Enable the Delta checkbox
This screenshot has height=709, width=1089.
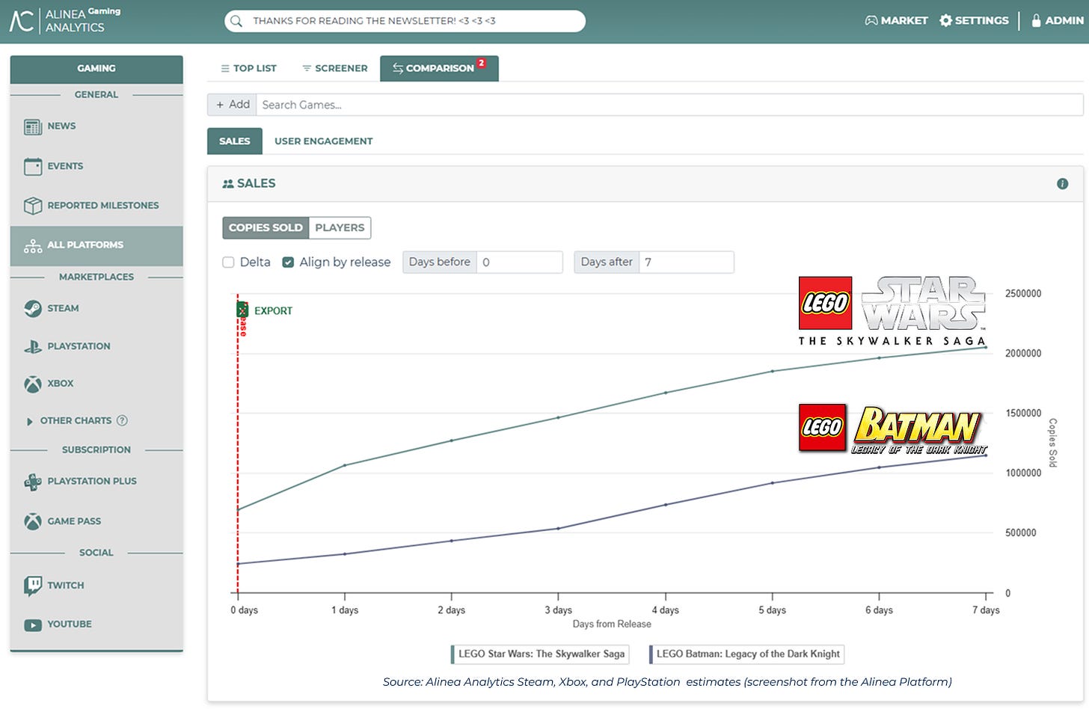pyautogui.click(x=228, y=263)
